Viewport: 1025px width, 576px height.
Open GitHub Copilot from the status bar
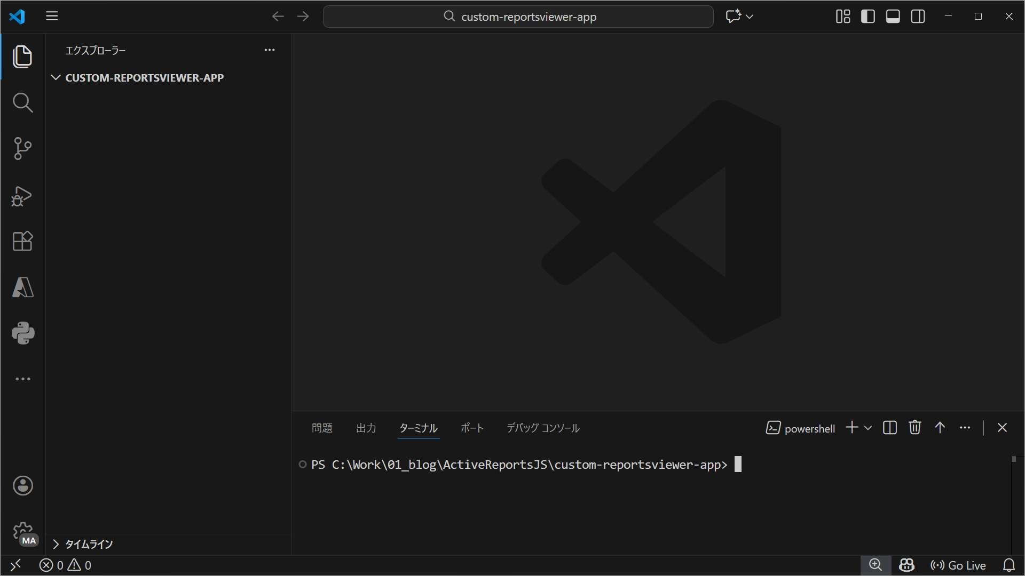point(906,565)
